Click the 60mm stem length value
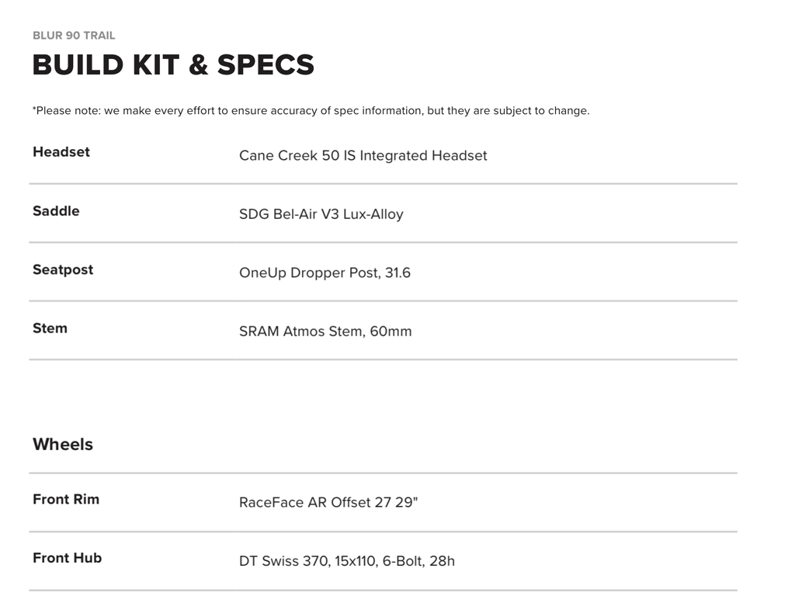This screenshot has height=596, width=795. pyautogui.click(x=391, y=331)
